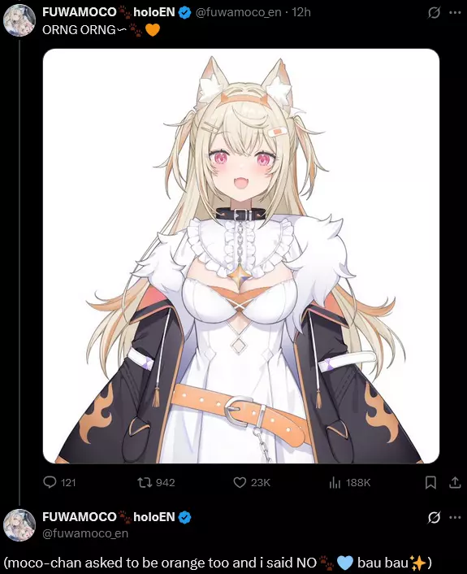Repost the tweet with 942 reposts
The image size is (467, 574).
point(144,482)
